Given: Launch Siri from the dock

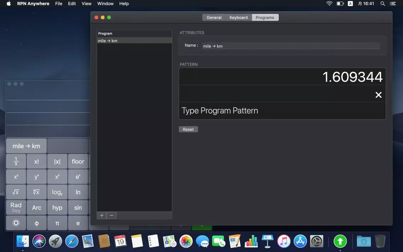Looking at the screenshot, I should (39, 241).
